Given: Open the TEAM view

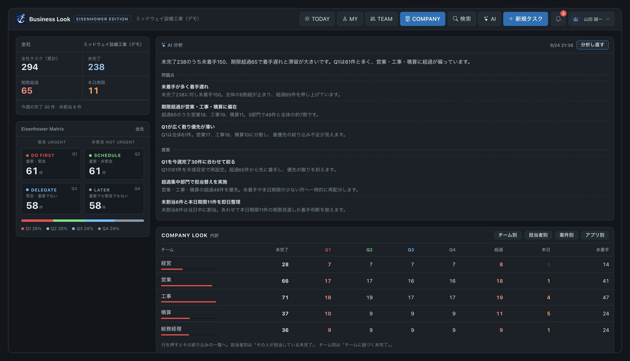Looking at the screenshot, I should coord(381,19).
